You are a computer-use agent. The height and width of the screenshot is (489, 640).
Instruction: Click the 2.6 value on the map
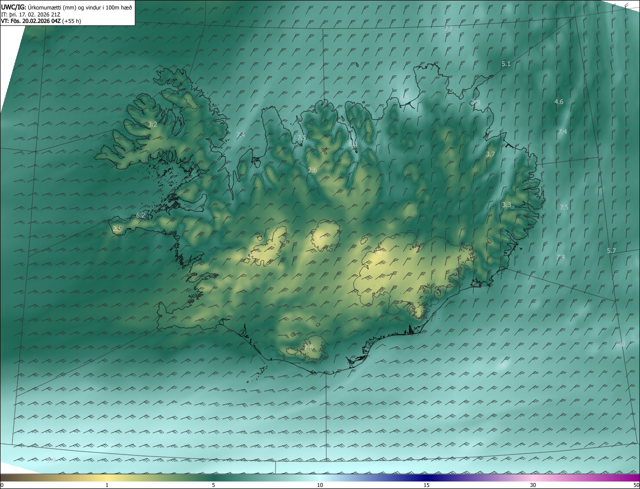312,170
